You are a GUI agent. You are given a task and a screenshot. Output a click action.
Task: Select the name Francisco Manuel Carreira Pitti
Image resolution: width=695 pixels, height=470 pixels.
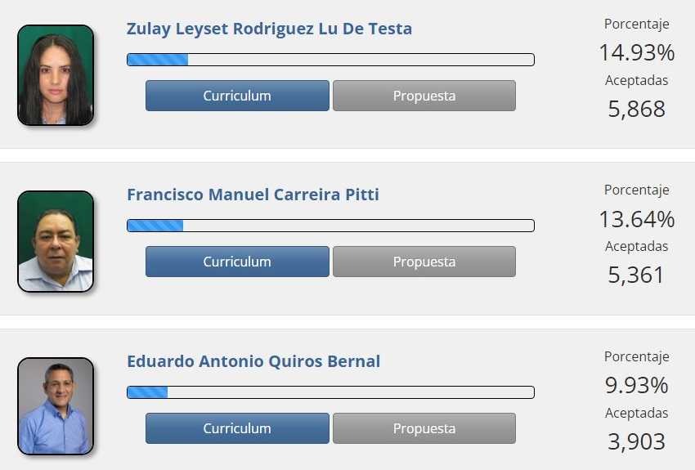[x=253, y=195]
